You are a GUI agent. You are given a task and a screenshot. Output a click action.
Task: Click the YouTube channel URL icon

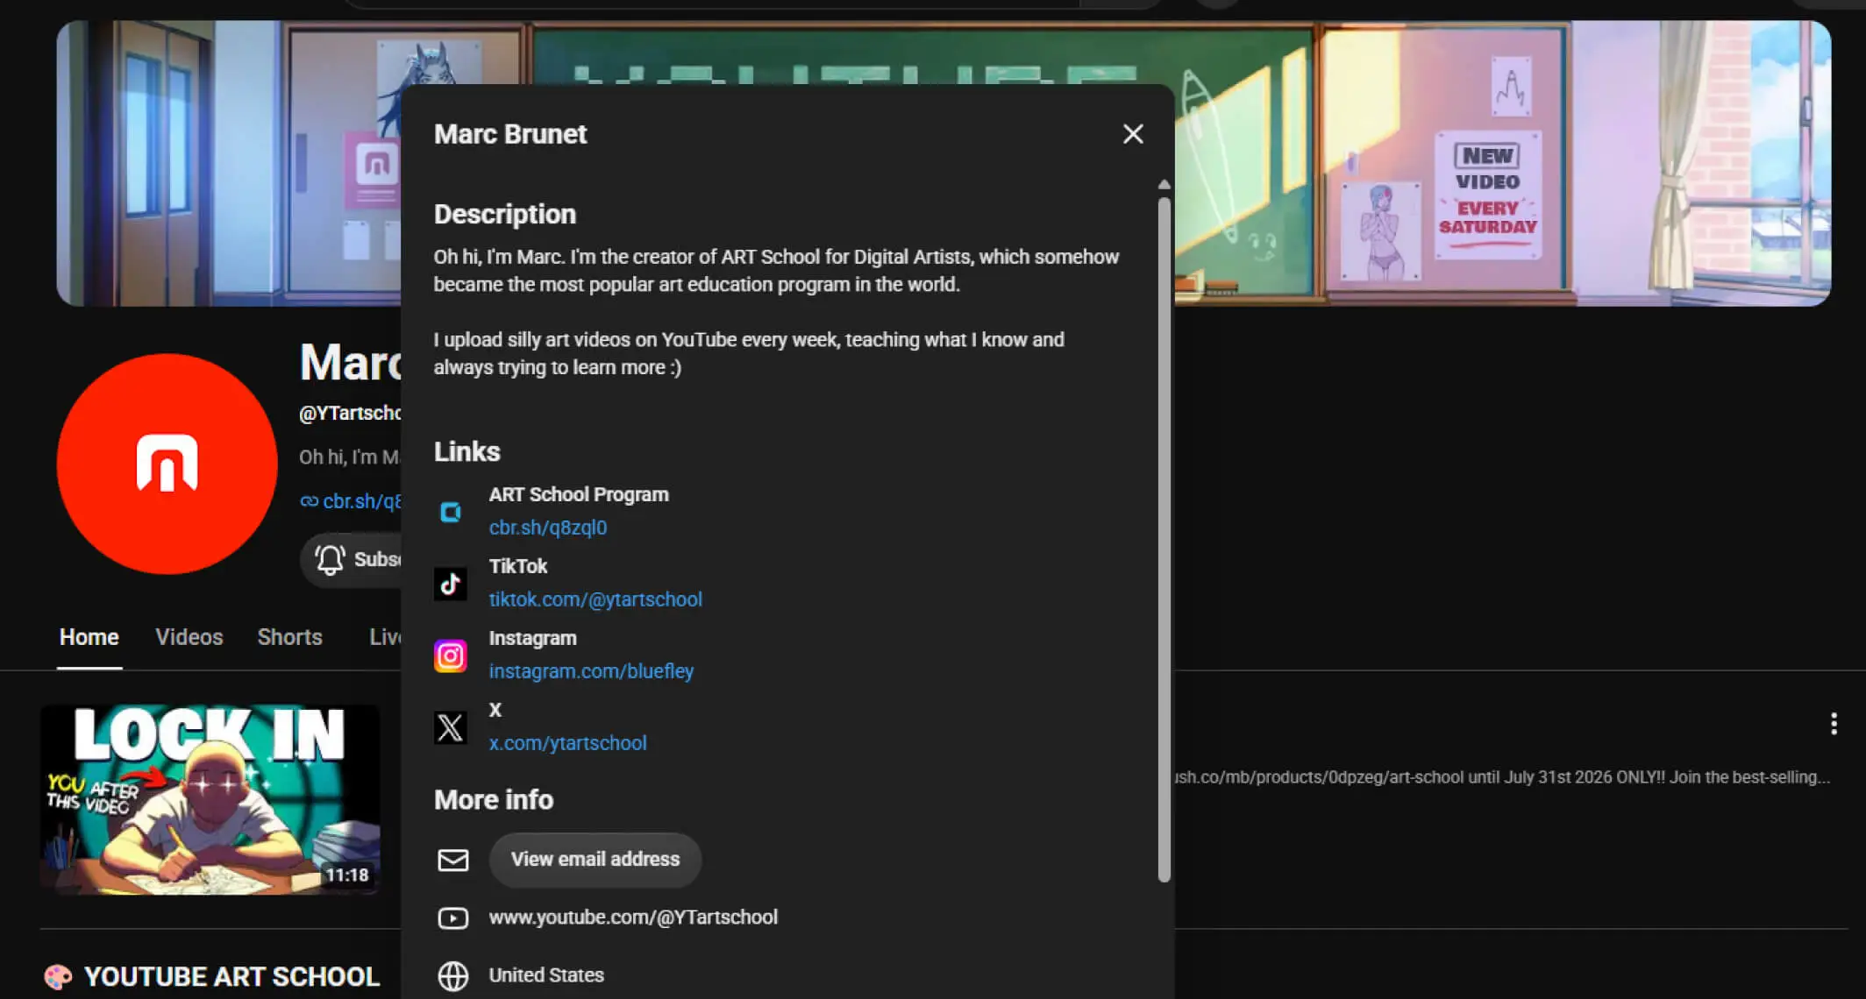click(x=453, y=918)
